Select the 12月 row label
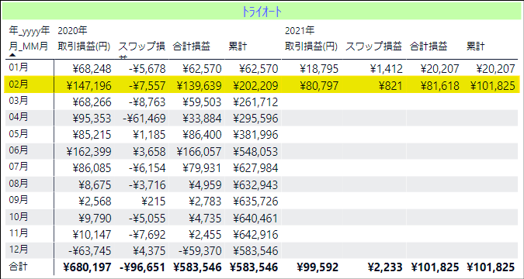Viewport: 524px width, 279px height. (19, 250)
